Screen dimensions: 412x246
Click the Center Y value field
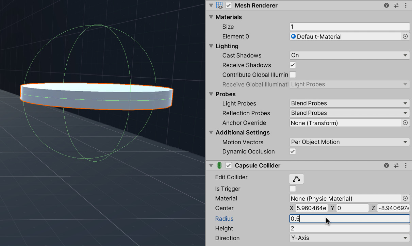[352, 208]
